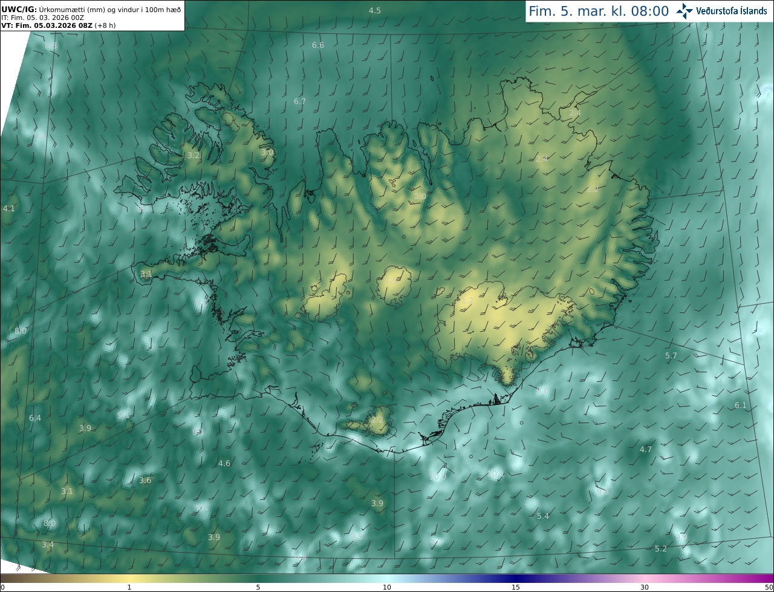Click the colour scale label 10
The height and width of the screenshot is (592, 774).
coord(387,587)
